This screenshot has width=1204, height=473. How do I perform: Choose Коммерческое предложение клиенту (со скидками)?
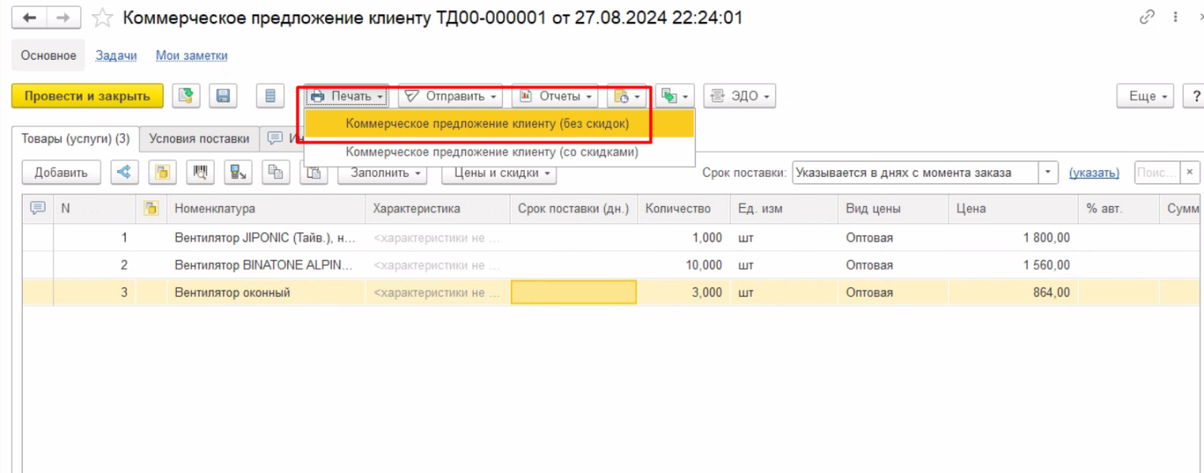pos(491,152)
